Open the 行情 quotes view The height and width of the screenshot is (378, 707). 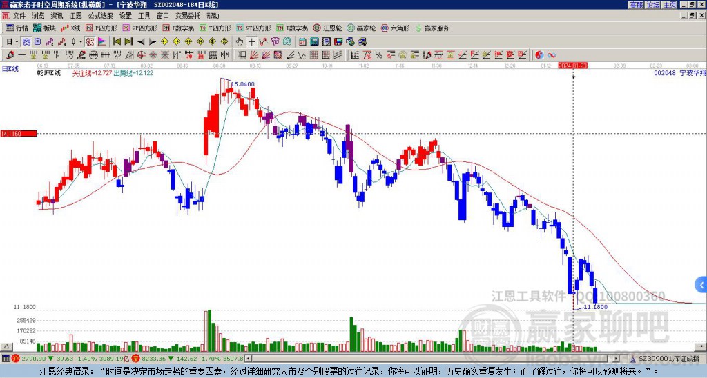coord(17,28)
